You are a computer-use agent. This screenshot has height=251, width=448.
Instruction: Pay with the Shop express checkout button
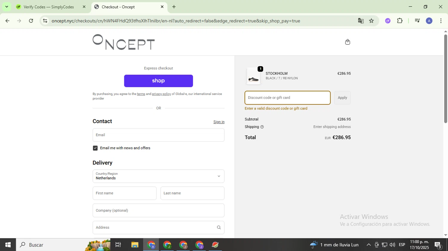click(x=158, y=81)
